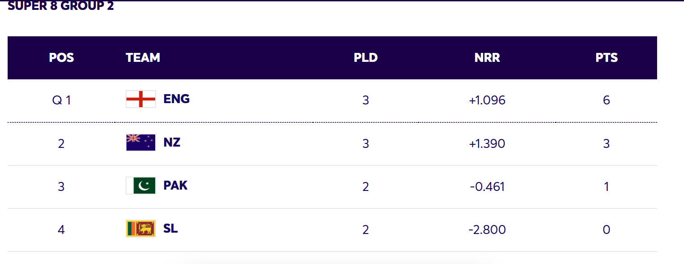This screenshot has width=684, height=264.
Task: Click Pakistan's NRR value -0.461
Action: [x=487, y=186]
